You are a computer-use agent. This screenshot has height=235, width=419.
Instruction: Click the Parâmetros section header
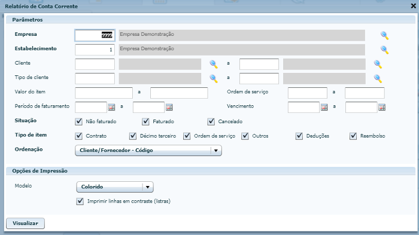click(x=211, y=20)
